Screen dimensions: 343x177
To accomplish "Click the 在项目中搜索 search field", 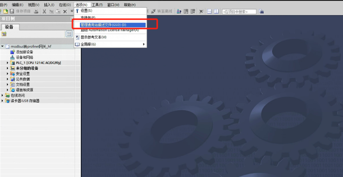I will (x=239, y=12).
